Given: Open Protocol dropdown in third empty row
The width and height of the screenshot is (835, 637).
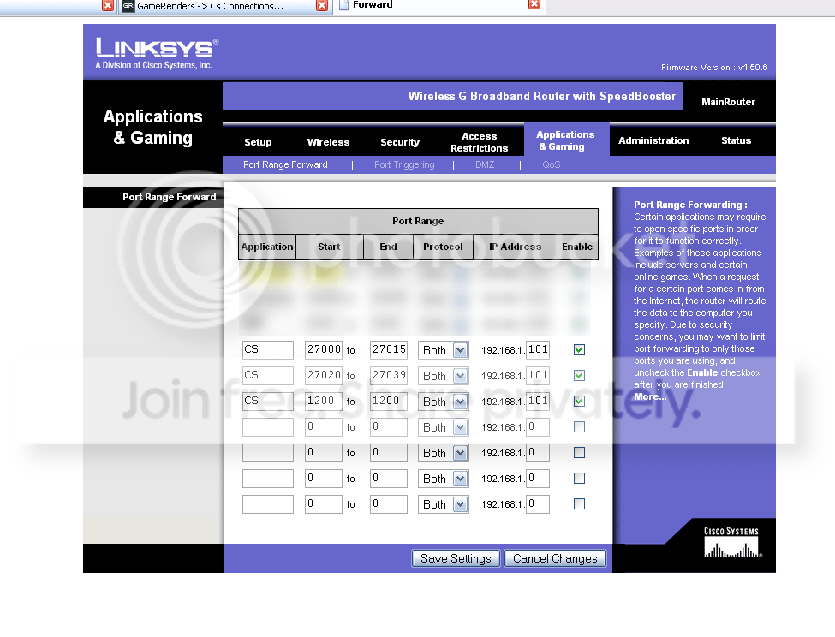Looking at the screenshot, I should click(443, 479).
